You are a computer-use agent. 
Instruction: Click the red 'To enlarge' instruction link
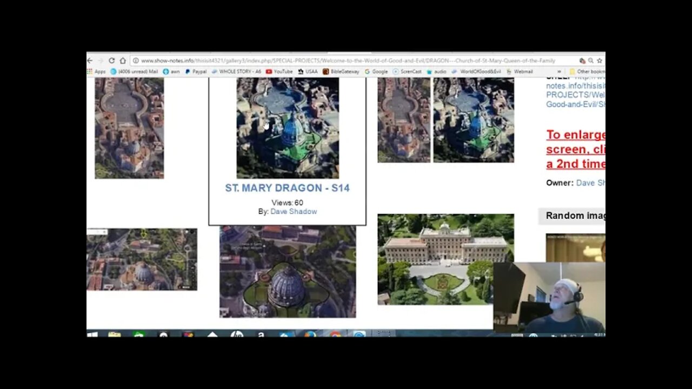[x=576, y=149]
